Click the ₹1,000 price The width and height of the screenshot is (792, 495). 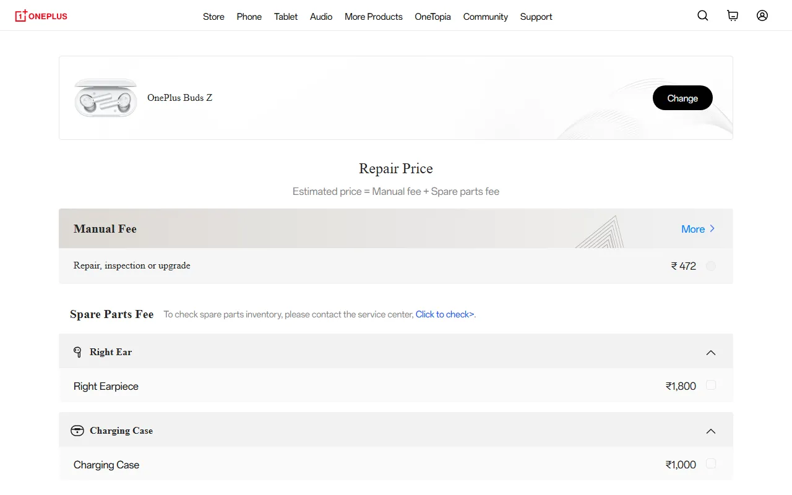point(681,465)
